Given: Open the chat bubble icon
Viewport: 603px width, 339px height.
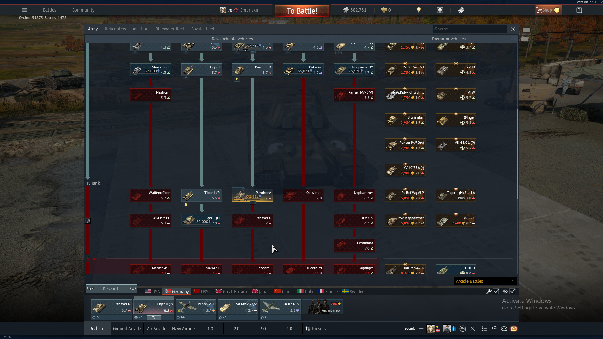Looking at the screenshot, I should 504,329.
